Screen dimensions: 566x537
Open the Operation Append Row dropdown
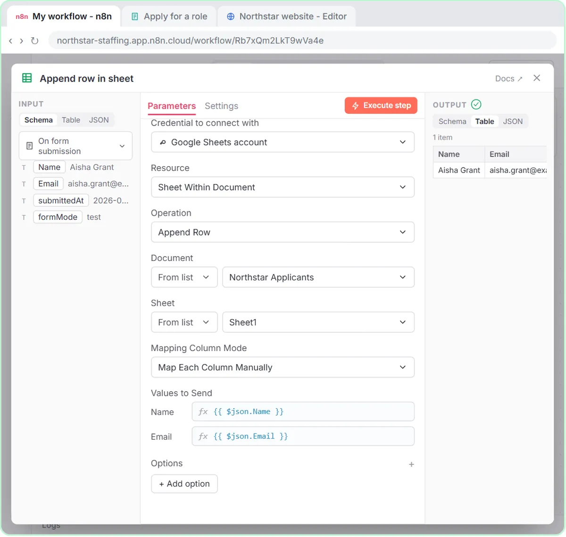pyautogui.click(x=283, y=232)
